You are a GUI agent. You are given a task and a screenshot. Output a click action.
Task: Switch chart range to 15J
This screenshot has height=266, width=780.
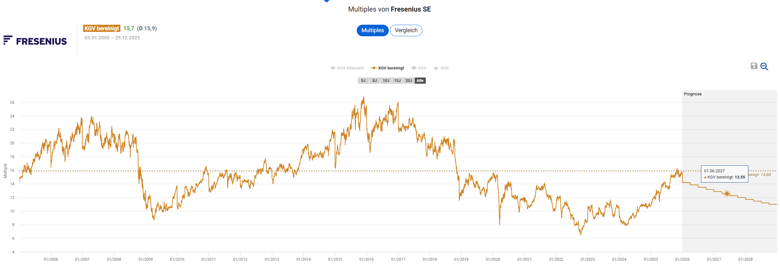397,81
